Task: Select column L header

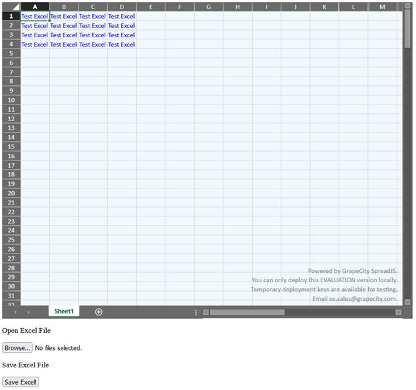Action: [353, 7]
